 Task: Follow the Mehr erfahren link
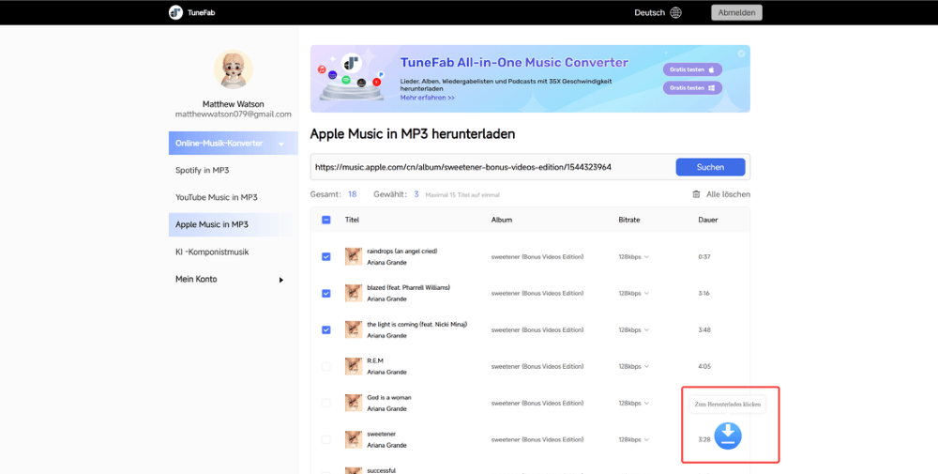point(427,98)
